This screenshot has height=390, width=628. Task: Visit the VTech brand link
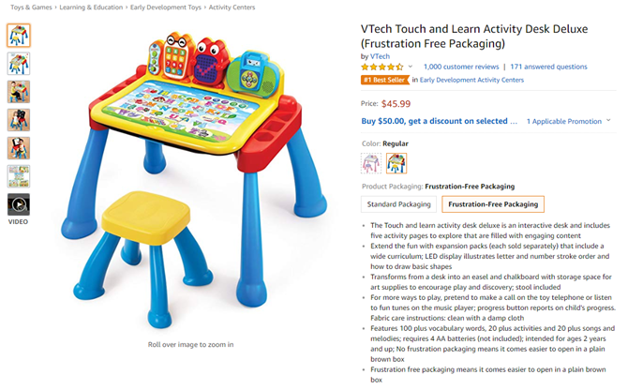[x=380, y=56]
